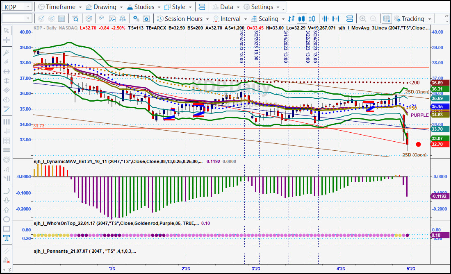The width and height of the screenshot is (451, 274).
Task: Select the ellipse drawing tool
Action: pyautogui.click(x=6, y=220)
